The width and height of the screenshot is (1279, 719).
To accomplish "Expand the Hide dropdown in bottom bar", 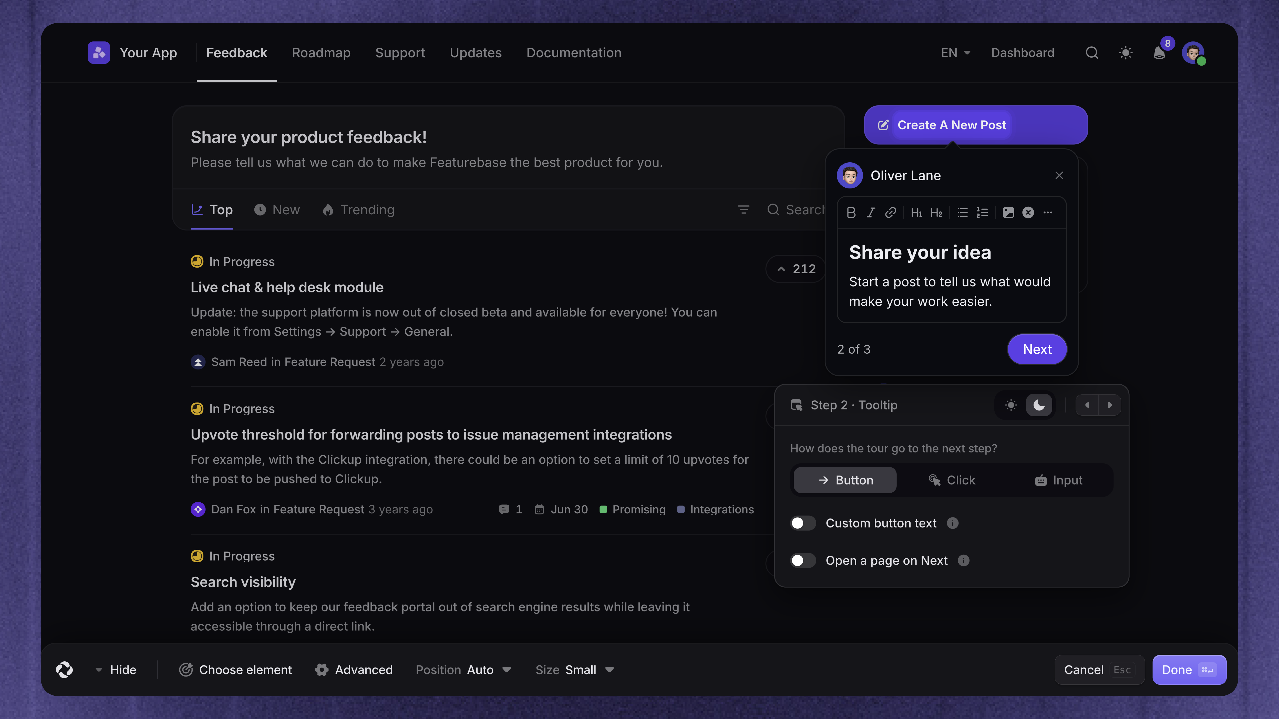I will [115, 670].
